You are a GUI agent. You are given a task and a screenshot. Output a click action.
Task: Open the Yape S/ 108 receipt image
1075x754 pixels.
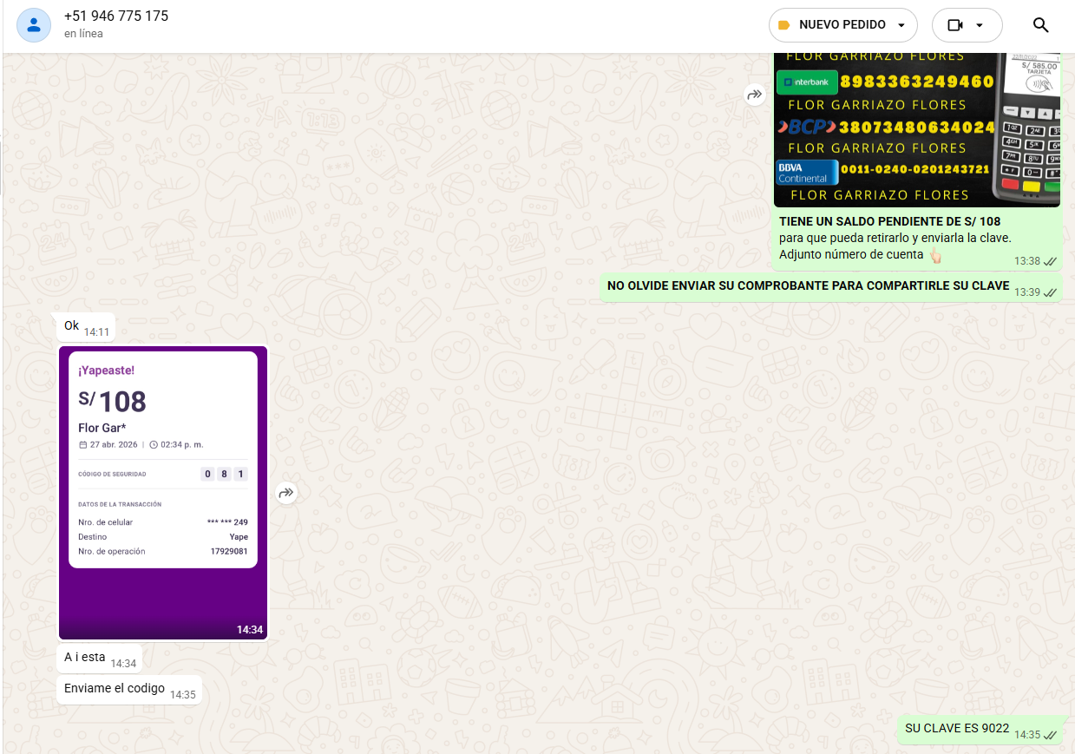click(x=163, y=492)
